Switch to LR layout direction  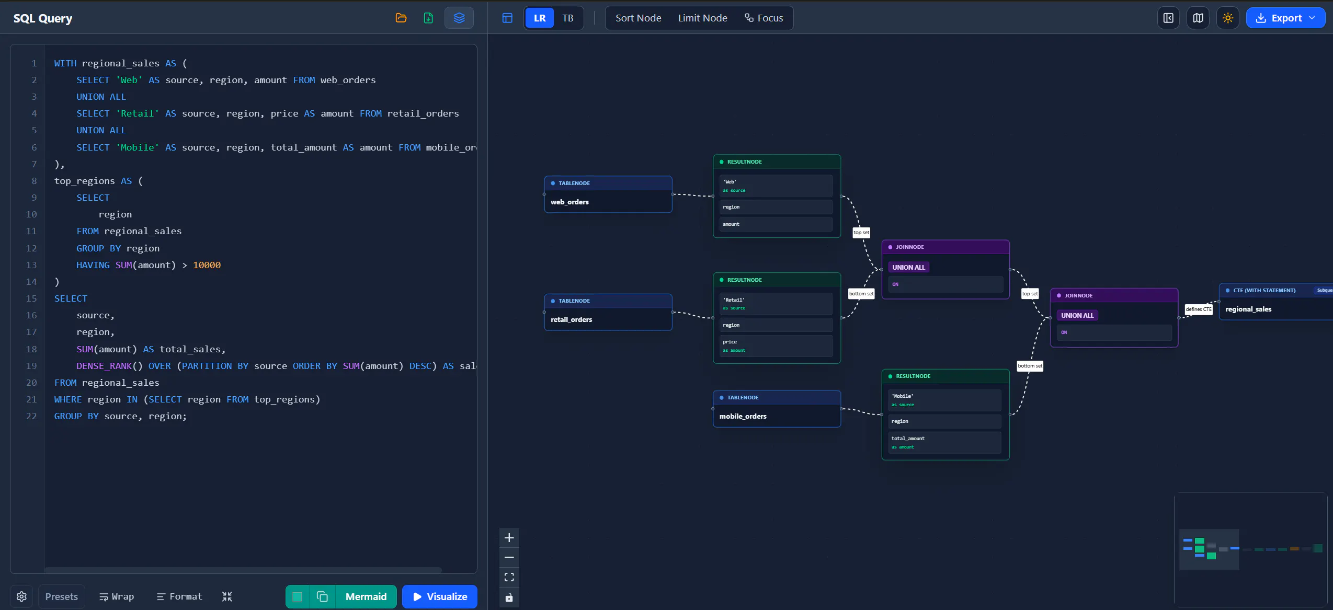(540, 18)
